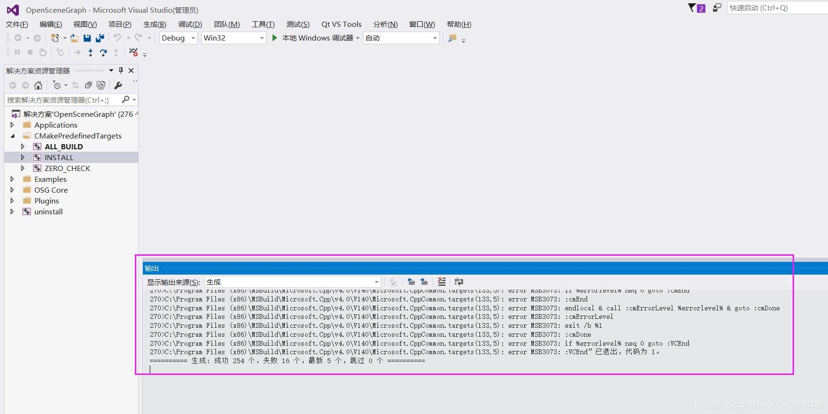Viewport: 828px width, 414px height.
Task: Click the 快速启动 Quick Launch box
Action: pyautogui.click(x=777, y=8)
